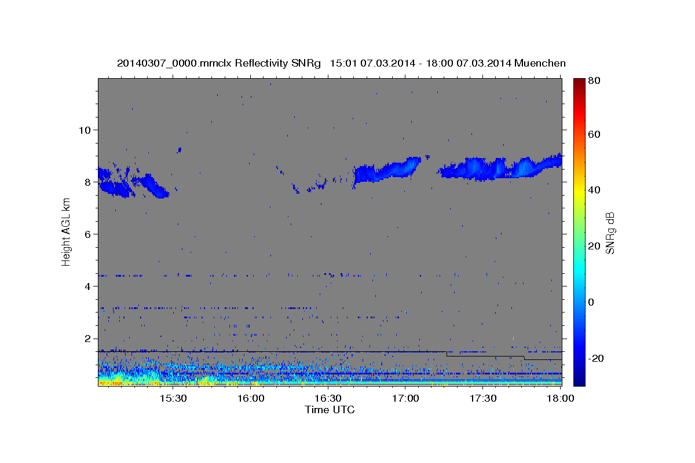Viewport: 695px width, 463px height.
Task: Click the 17:00 time tick label
Action: pyautogui.click(x=405, y=398)
